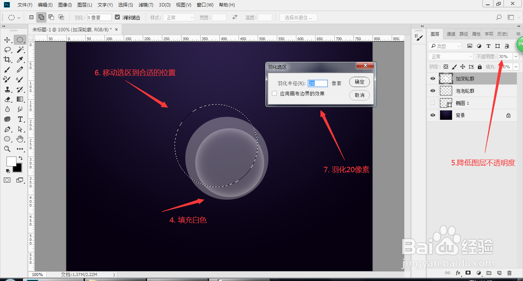Screen dimensions: 523x281
Task: Show the 椭圆 1 layer
Action: (433, 103)
